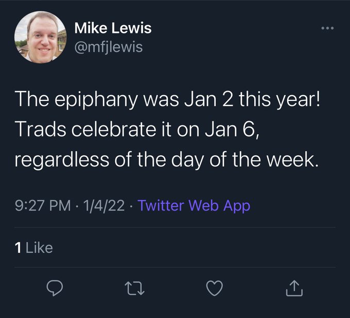
Task: Like the tweet with the heart icon
Action: [x=214, y=288]
